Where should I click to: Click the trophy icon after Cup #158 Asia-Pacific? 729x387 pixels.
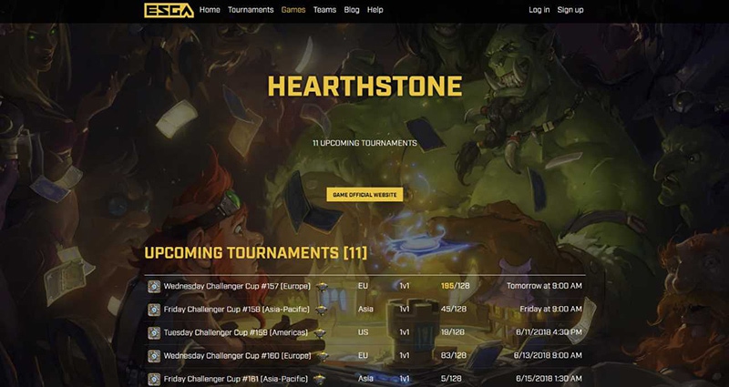tap(321, 310)
